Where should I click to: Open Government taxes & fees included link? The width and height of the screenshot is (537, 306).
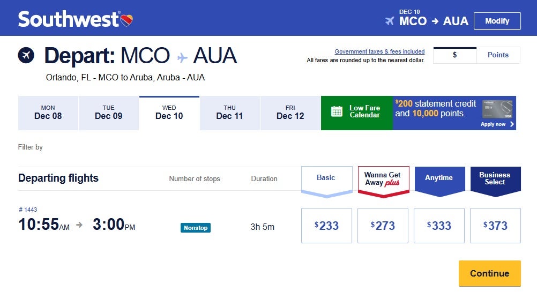tap(379, 51)
